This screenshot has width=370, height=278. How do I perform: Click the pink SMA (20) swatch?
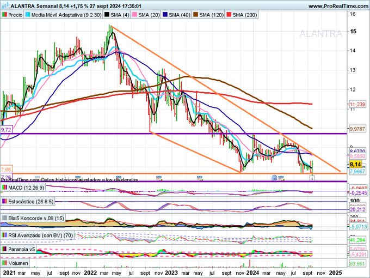(134, 15)
